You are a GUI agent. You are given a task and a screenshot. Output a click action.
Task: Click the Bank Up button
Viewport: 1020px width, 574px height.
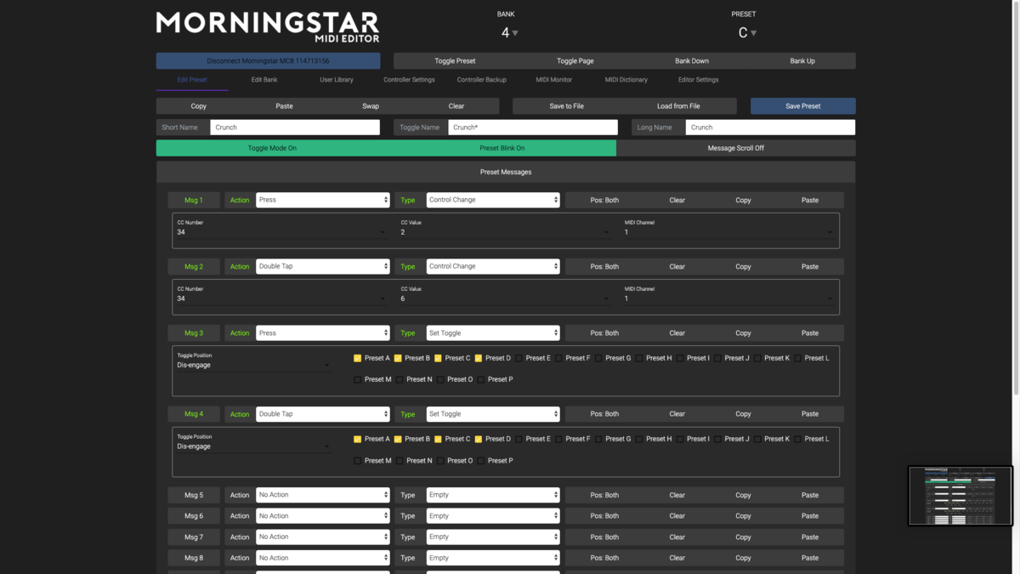[x=802, y=61]
